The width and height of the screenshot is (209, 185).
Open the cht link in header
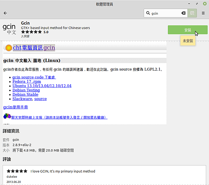tap(17, 48)
